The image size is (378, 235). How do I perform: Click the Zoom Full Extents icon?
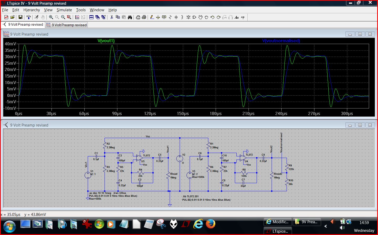[69, 17]
